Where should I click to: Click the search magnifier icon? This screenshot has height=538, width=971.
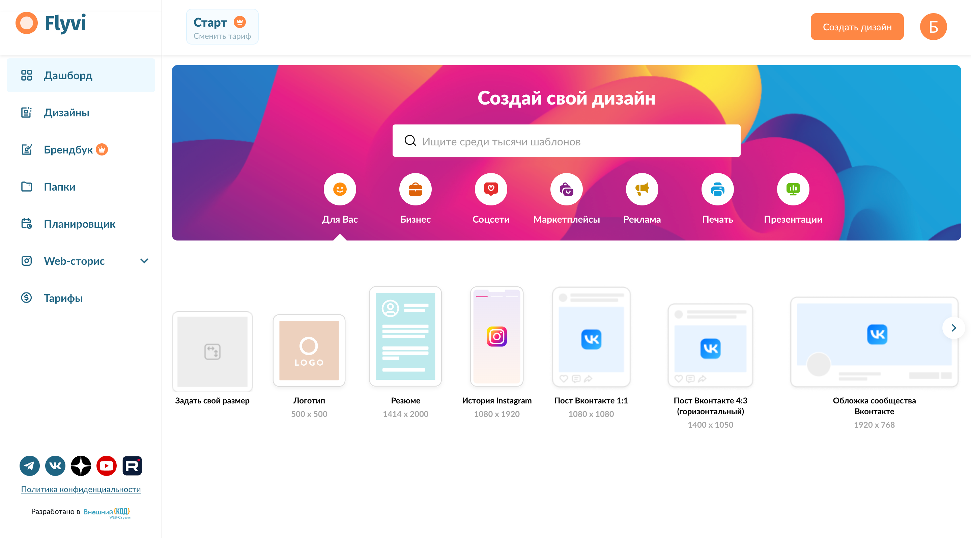point(410,141)
